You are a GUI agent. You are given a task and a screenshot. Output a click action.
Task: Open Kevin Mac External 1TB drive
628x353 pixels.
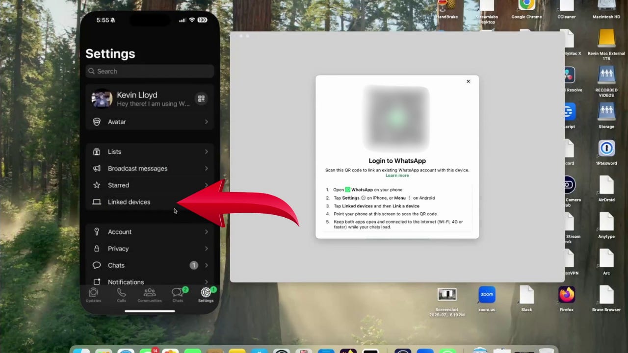[606, 39]
